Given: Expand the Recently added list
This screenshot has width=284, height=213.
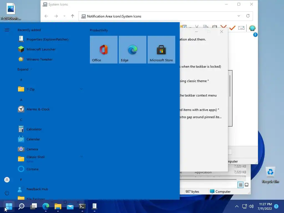Looking at the screenshot, I should (x=25, y=69).
